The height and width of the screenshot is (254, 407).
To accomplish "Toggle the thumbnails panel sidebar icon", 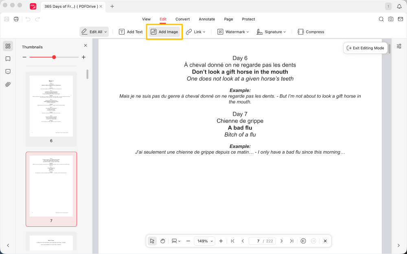I will [8, 46].
